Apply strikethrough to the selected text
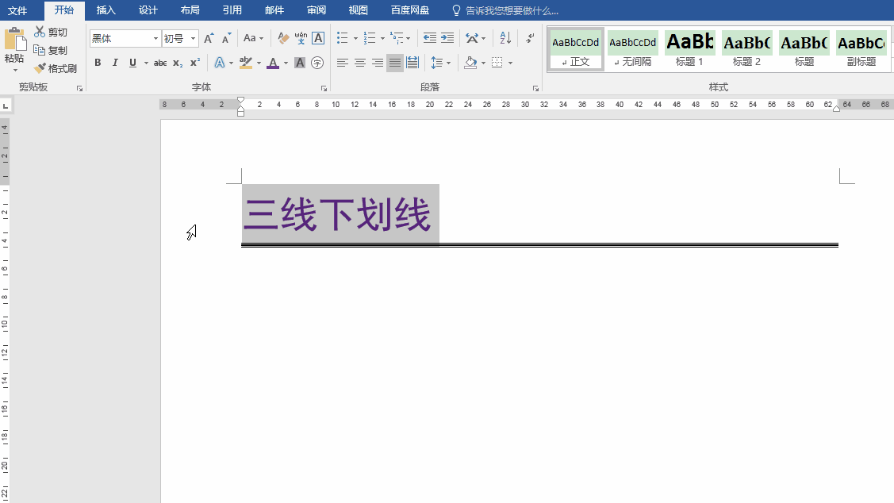The image size is (894, 503). pyautogui.click(x=159, y=63)
